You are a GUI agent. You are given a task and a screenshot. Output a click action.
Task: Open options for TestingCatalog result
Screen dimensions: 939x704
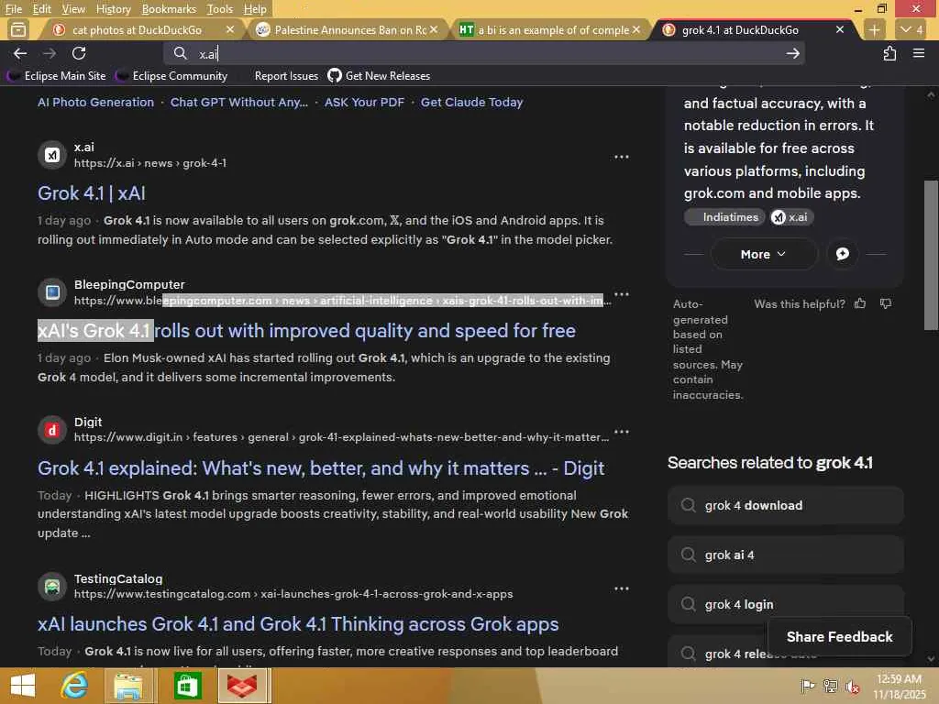tap(622, 588)
